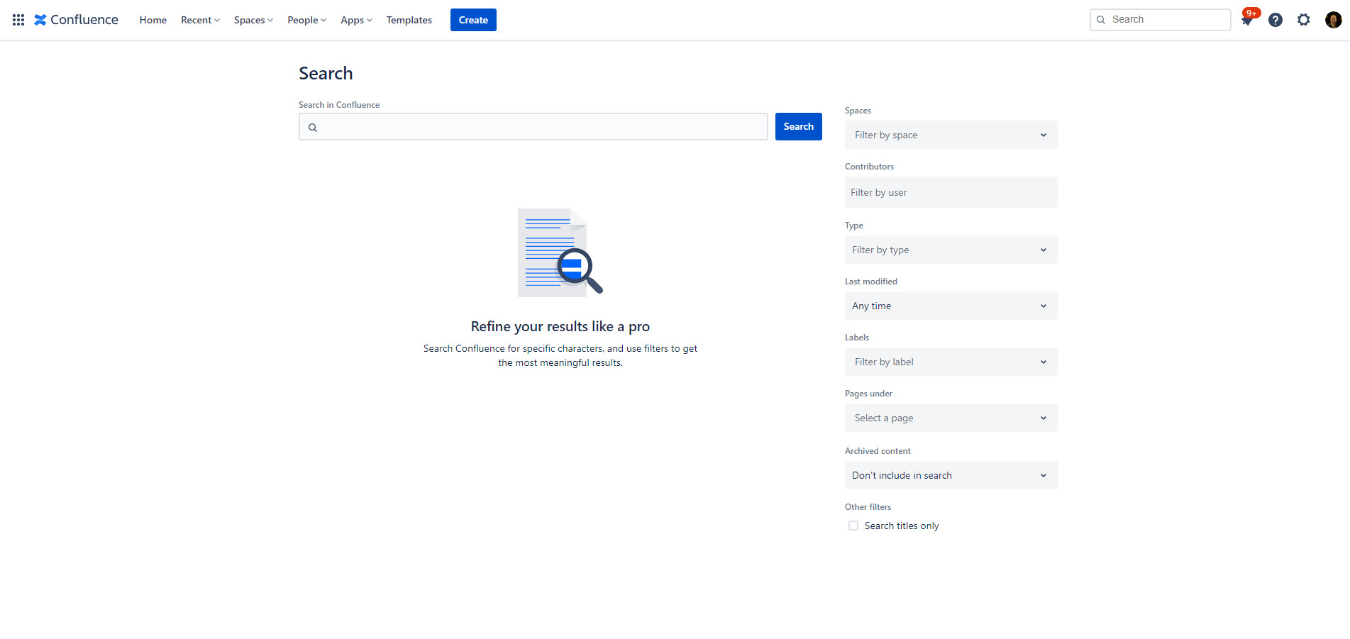This screenshot has width=1350, height=639.
Task: Go to Home in top navigation
Action: [153, 20]
